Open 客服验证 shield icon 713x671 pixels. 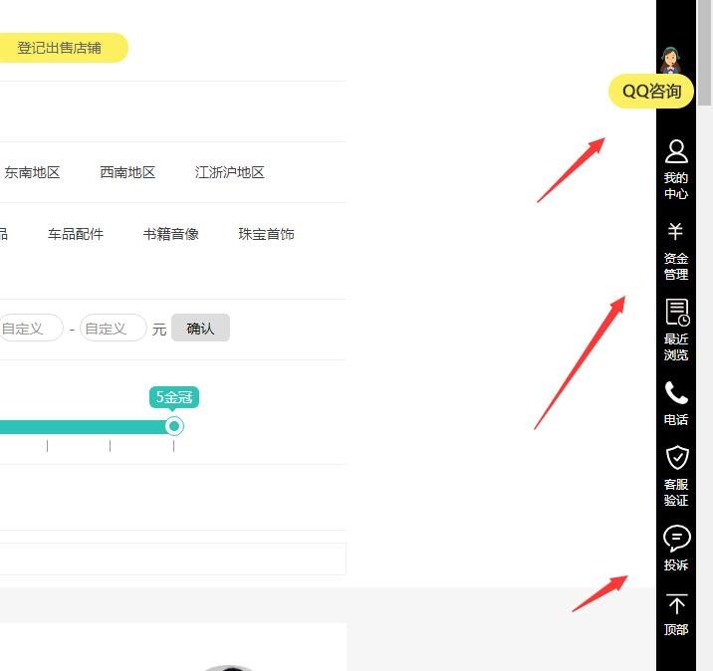pyautogui.click(x=677, y=457)
